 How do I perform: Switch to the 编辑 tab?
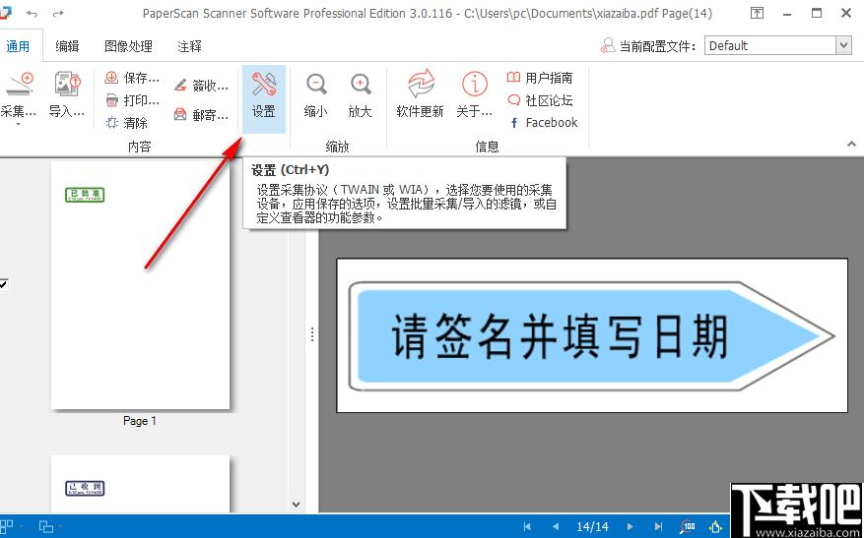(x=67, y=47)
